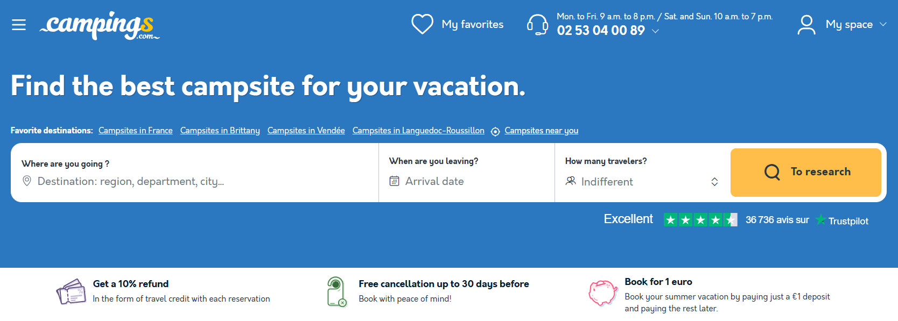Expand the phone number dropdown chevron
Screen dimensions: 898x321
(x=655, y=31)
